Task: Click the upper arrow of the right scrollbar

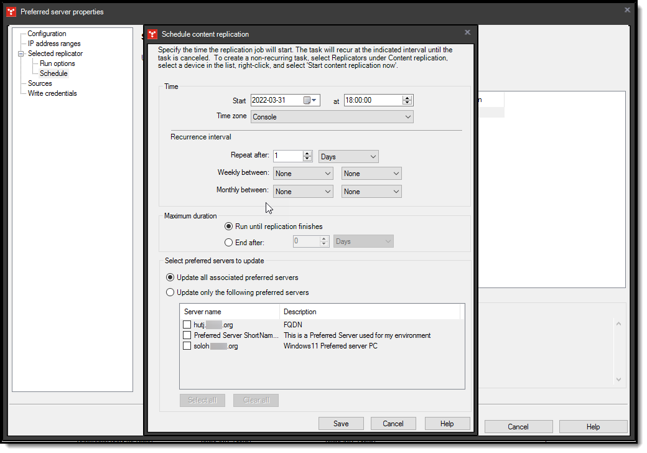Action: tap(618, 324)
